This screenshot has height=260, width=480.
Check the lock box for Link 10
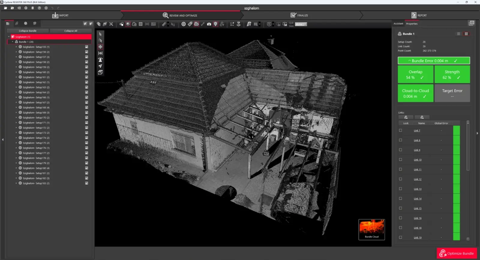click(x=400, y=160)
